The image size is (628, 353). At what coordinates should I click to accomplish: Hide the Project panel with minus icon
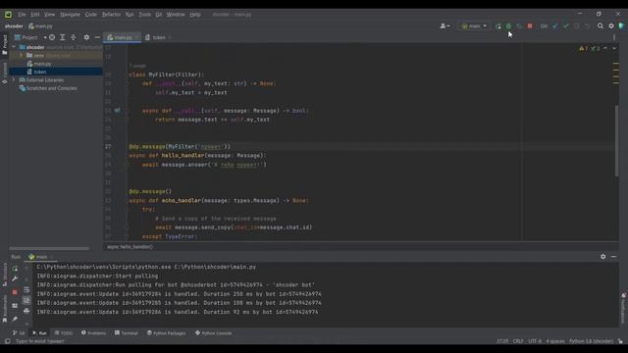pyautogui.click(x=97, y=37)
